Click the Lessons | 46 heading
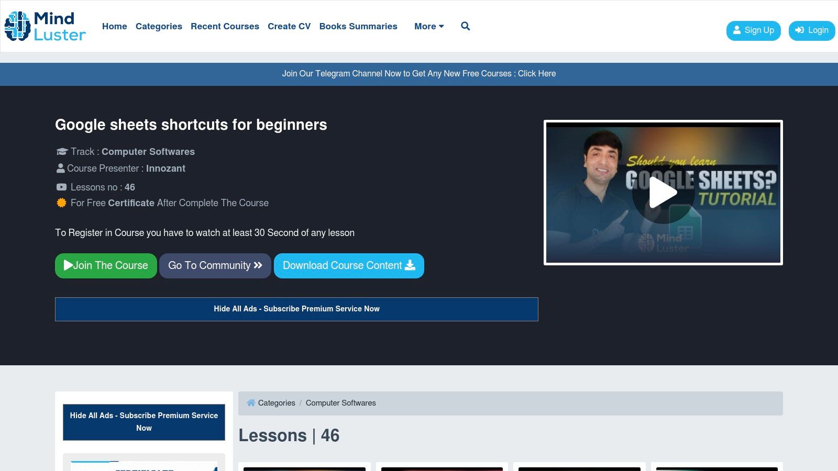Image resolution: width=838 pixels, height=471 pixels. [289, 435]
